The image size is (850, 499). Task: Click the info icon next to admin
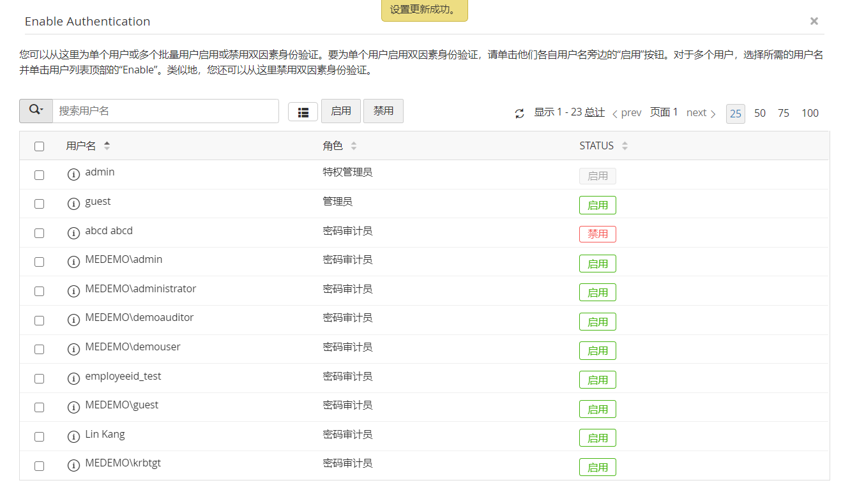pos(73,174)
